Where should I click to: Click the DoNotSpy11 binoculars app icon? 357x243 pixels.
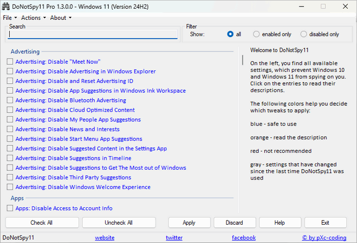(x=6, y=6)
